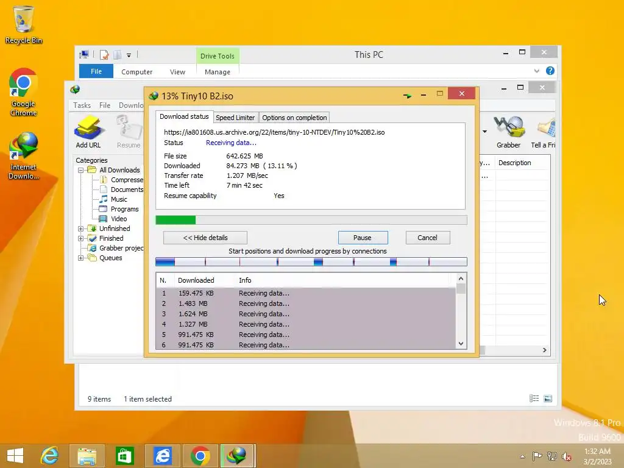Select connection row 3 with 1.624 MB
The height and width of the screenshot is (468, 624).
click(x=306, y=314)
